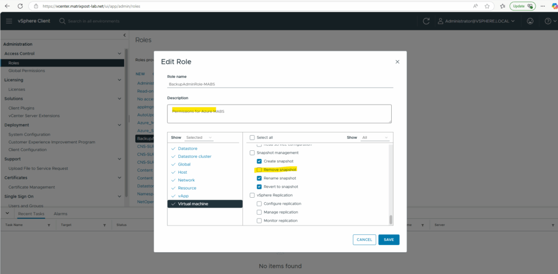This screenshot has width=558, height=274.
Task: Open the feedback smiley icon
Action: pos(530,21)
